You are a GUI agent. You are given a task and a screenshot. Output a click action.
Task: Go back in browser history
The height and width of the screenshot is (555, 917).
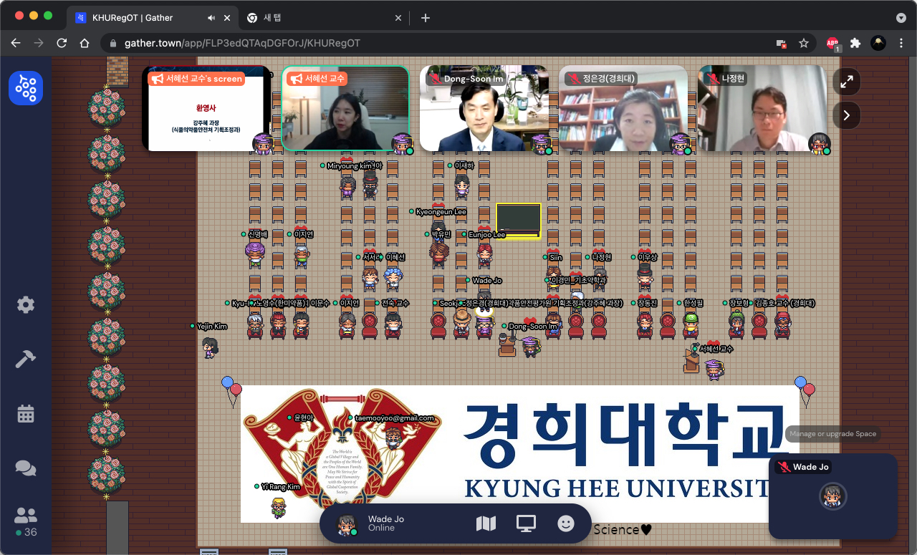[16, 43]
